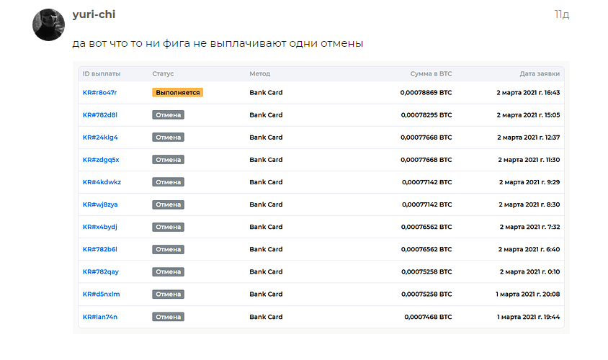
Task: Click Bank Card in KR#lan74n row
Action: coord(266,317)
